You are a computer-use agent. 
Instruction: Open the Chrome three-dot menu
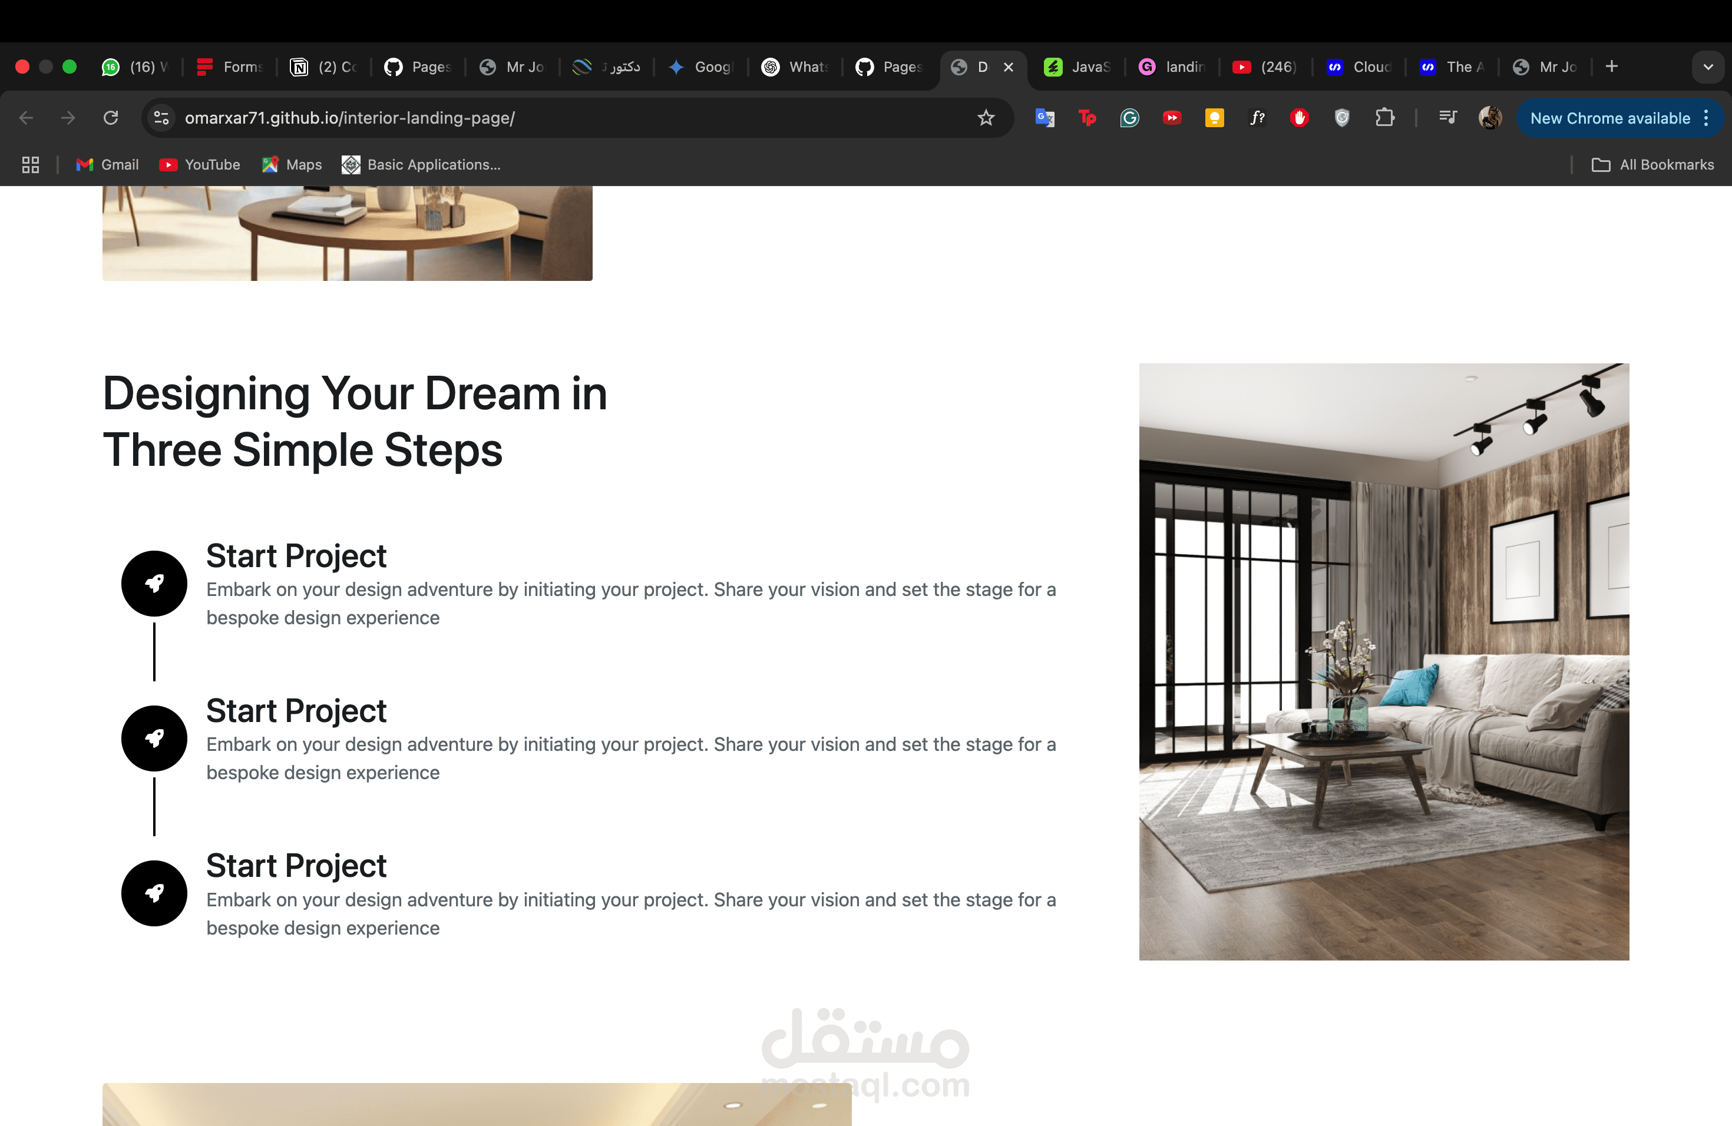[1707, 118]
